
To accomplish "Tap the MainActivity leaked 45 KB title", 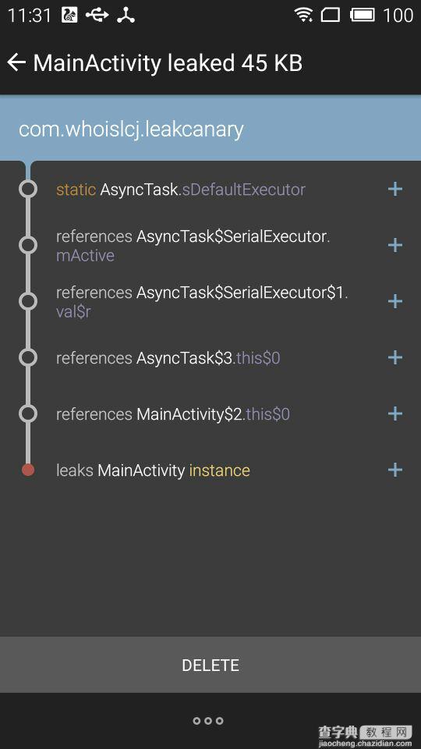I will 168,63.
